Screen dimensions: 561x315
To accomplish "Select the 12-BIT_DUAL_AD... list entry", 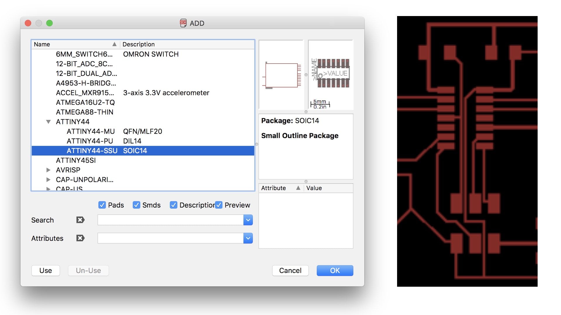I will pyautogui.click(x=143, y=73).
